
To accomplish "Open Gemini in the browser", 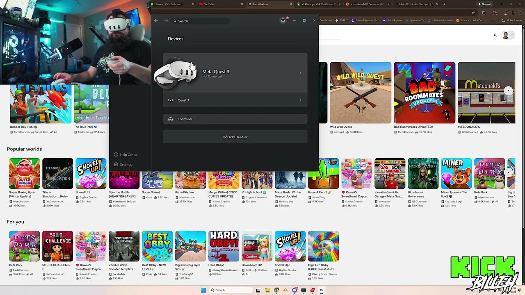I will coord(484,4).
